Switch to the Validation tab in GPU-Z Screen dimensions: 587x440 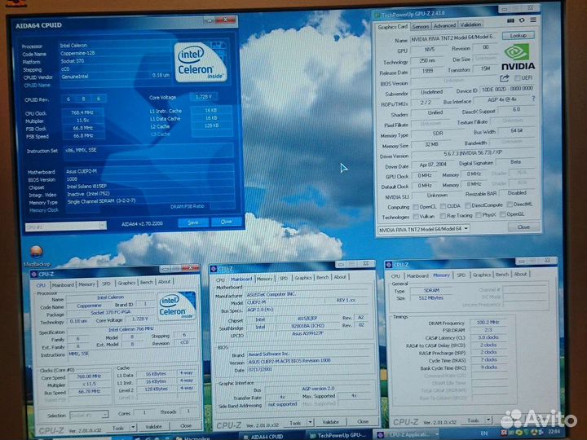click(470, 24)
